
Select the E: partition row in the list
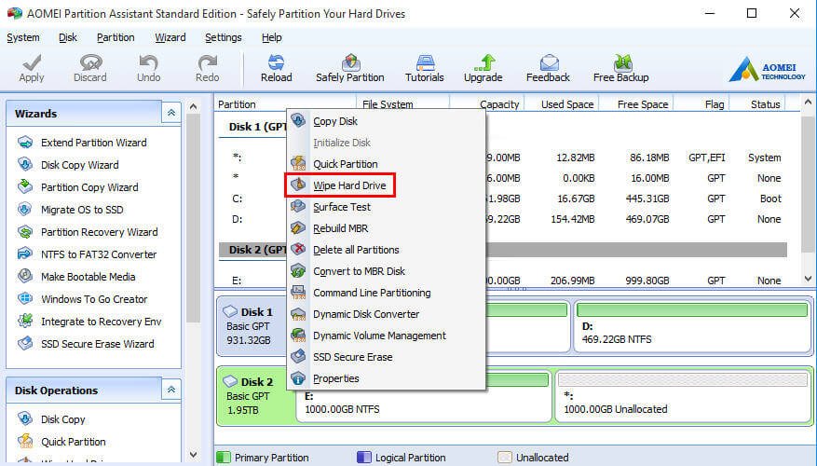tap(503, 281)
